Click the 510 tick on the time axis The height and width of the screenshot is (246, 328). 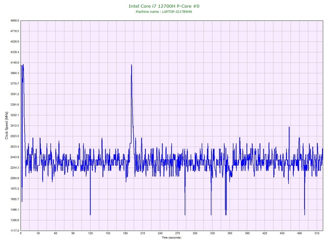coord(317,233)
